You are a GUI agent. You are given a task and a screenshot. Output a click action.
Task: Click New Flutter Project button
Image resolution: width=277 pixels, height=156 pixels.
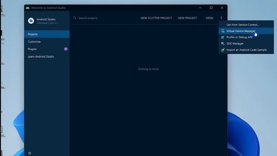[156, 18]
